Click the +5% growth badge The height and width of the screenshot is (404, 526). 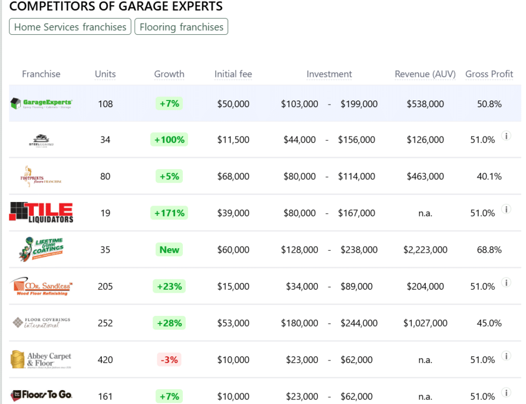pyautogui.click(x=169, y=176)
